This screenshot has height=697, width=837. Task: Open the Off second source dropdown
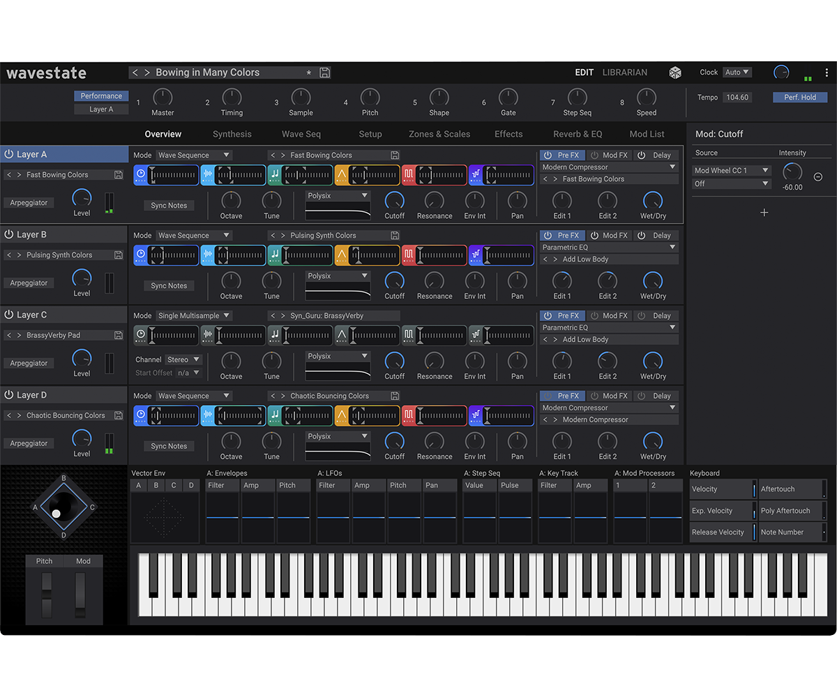(x=732, y=184)
